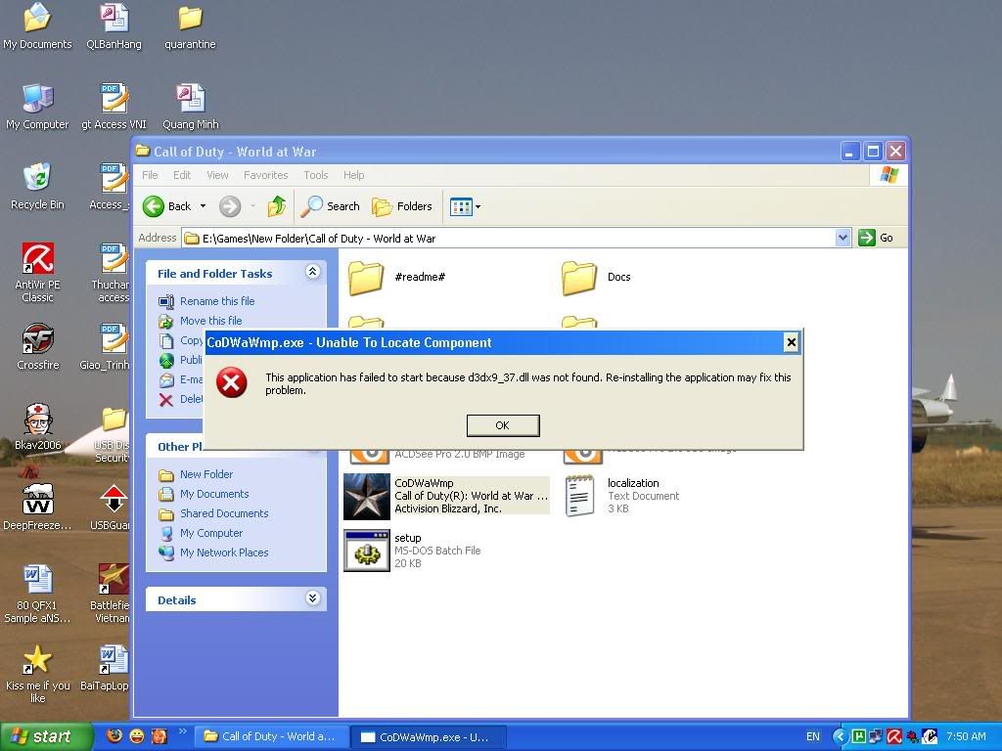
Task: Toggle the Folders pane
Action: pyautogui.click(x=402, y=206)
